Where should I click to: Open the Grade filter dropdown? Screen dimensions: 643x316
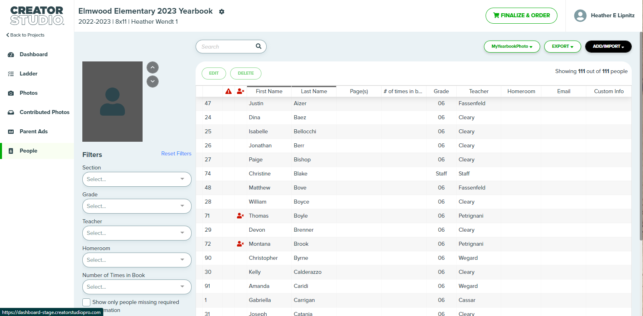137,206
